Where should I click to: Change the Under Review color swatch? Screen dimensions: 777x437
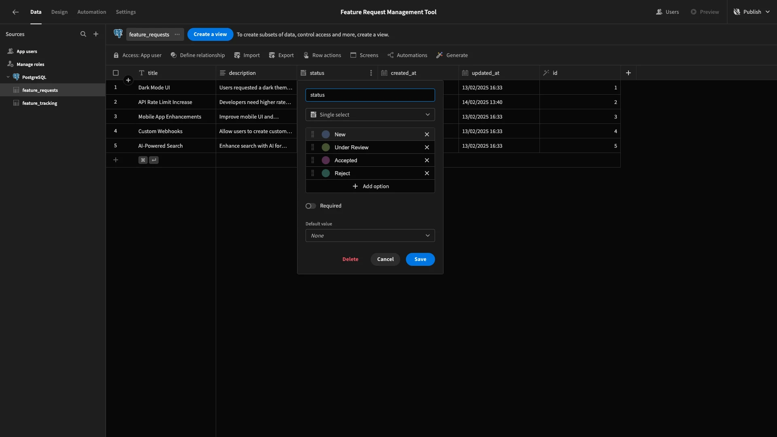(x=326, y=147)
